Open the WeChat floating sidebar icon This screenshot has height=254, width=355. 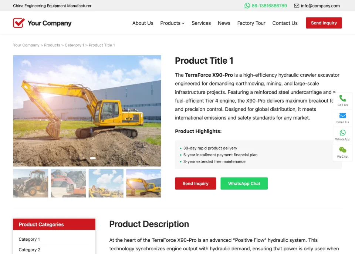342,150
